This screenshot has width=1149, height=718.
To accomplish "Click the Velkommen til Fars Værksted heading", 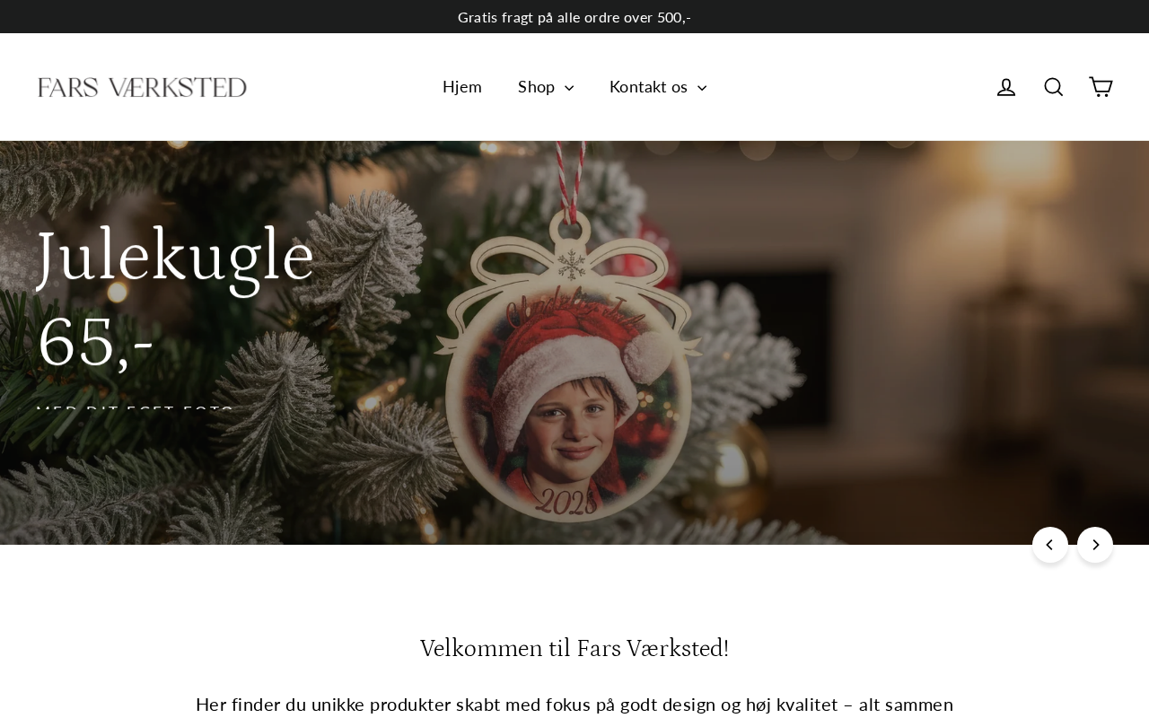I will click(x=574, y=648).
